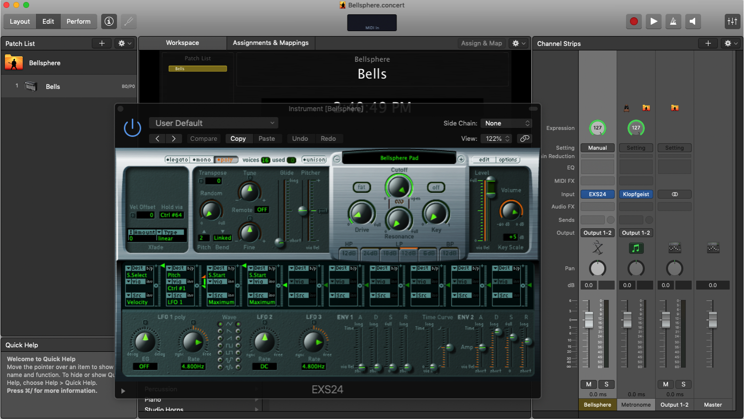Go to previous plug-in setting arrow
Viewport: 744px width, 419px height.
157,139
